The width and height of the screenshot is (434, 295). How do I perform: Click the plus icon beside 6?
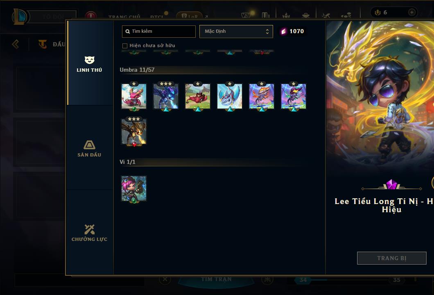point(412,12)
